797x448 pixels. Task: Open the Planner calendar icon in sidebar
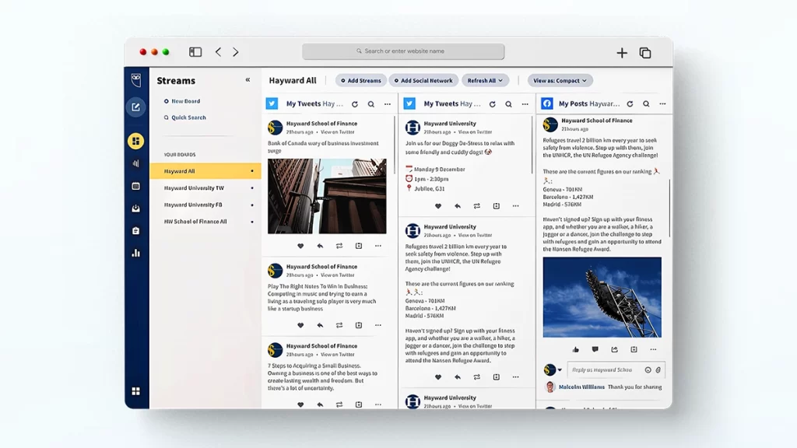[135, 186]
